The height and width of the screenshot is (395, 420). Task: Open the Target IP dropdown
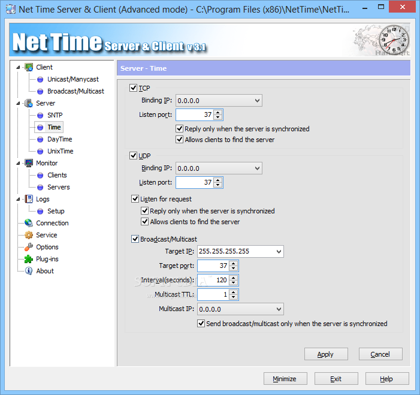(x=279, y=251)
